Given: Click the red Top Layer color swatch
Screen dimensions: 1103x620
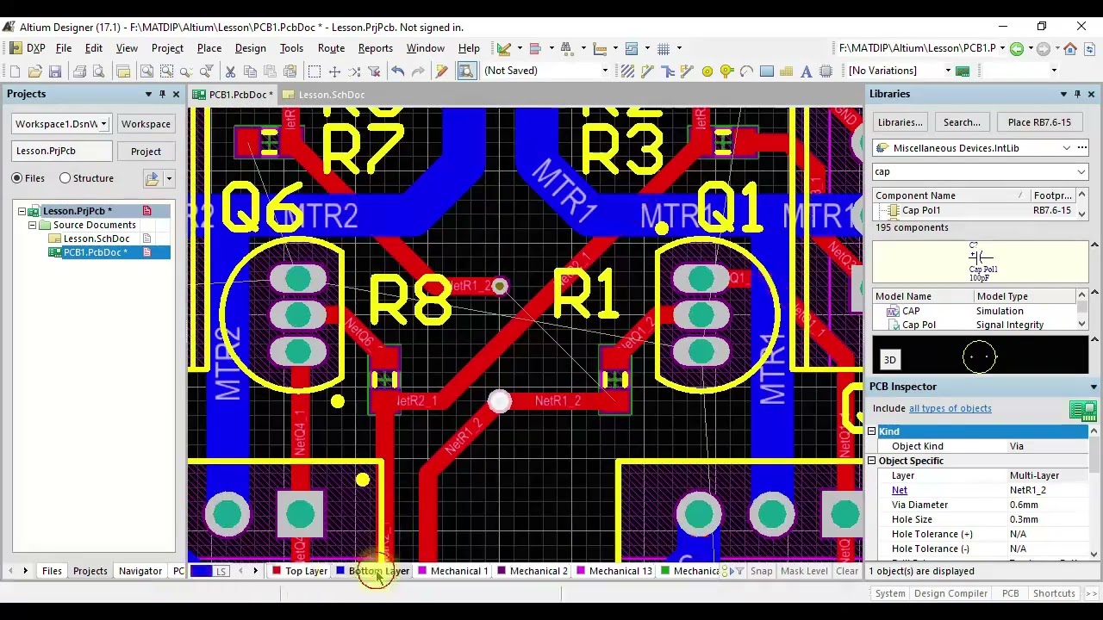Looking at the screenshot, I should pyautogui.click(x=277, y=571).
